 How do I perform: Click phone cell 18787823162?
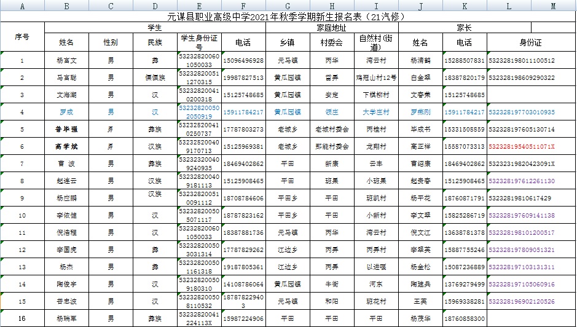click(x=243, y=215)
